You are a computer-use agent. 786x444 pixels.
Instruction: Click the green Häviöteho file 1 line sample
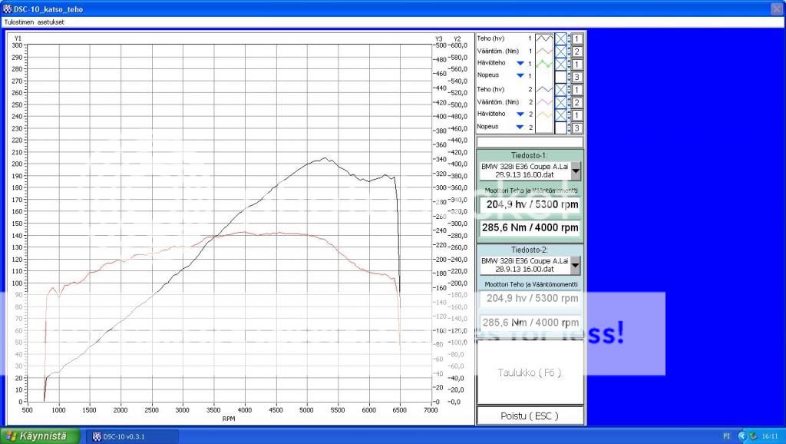tap(543, 63)
